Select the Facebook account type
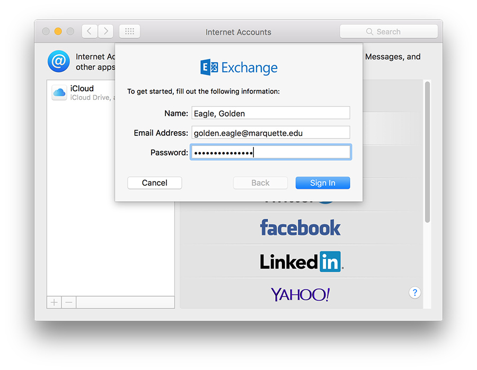 (x=300, y=228)
